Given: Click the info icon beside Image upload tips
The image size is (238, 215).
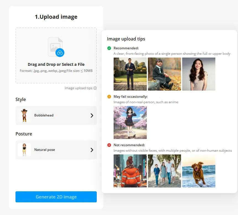Looking at the screenshot, I should [x=95, y=88].
